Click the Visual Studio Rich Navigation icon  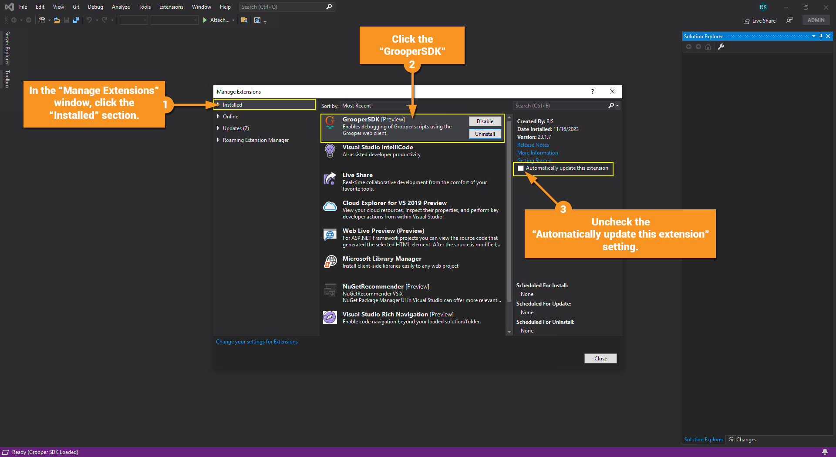tap(330, 317)
